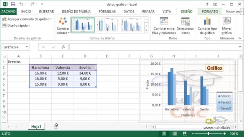Screen dimensions: 244x137
Task: Select the DISEÑO chart tools tab
Action: pos(186,11)
